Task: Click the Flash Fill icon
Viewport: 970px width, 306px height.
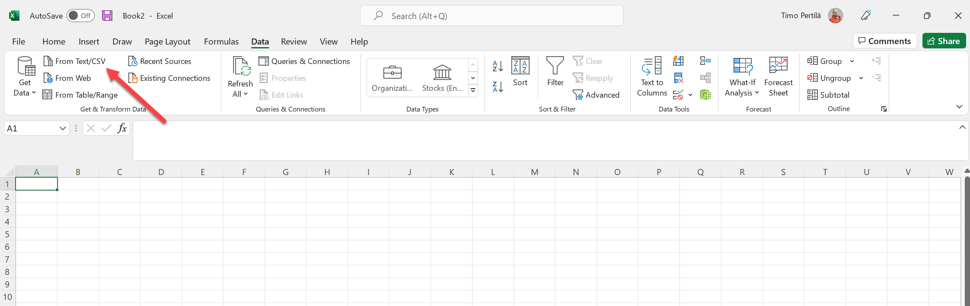Action: [678, 61]
